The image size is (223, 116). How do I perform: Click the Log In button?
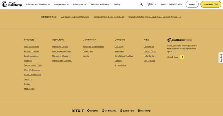(x=192, y=4)
